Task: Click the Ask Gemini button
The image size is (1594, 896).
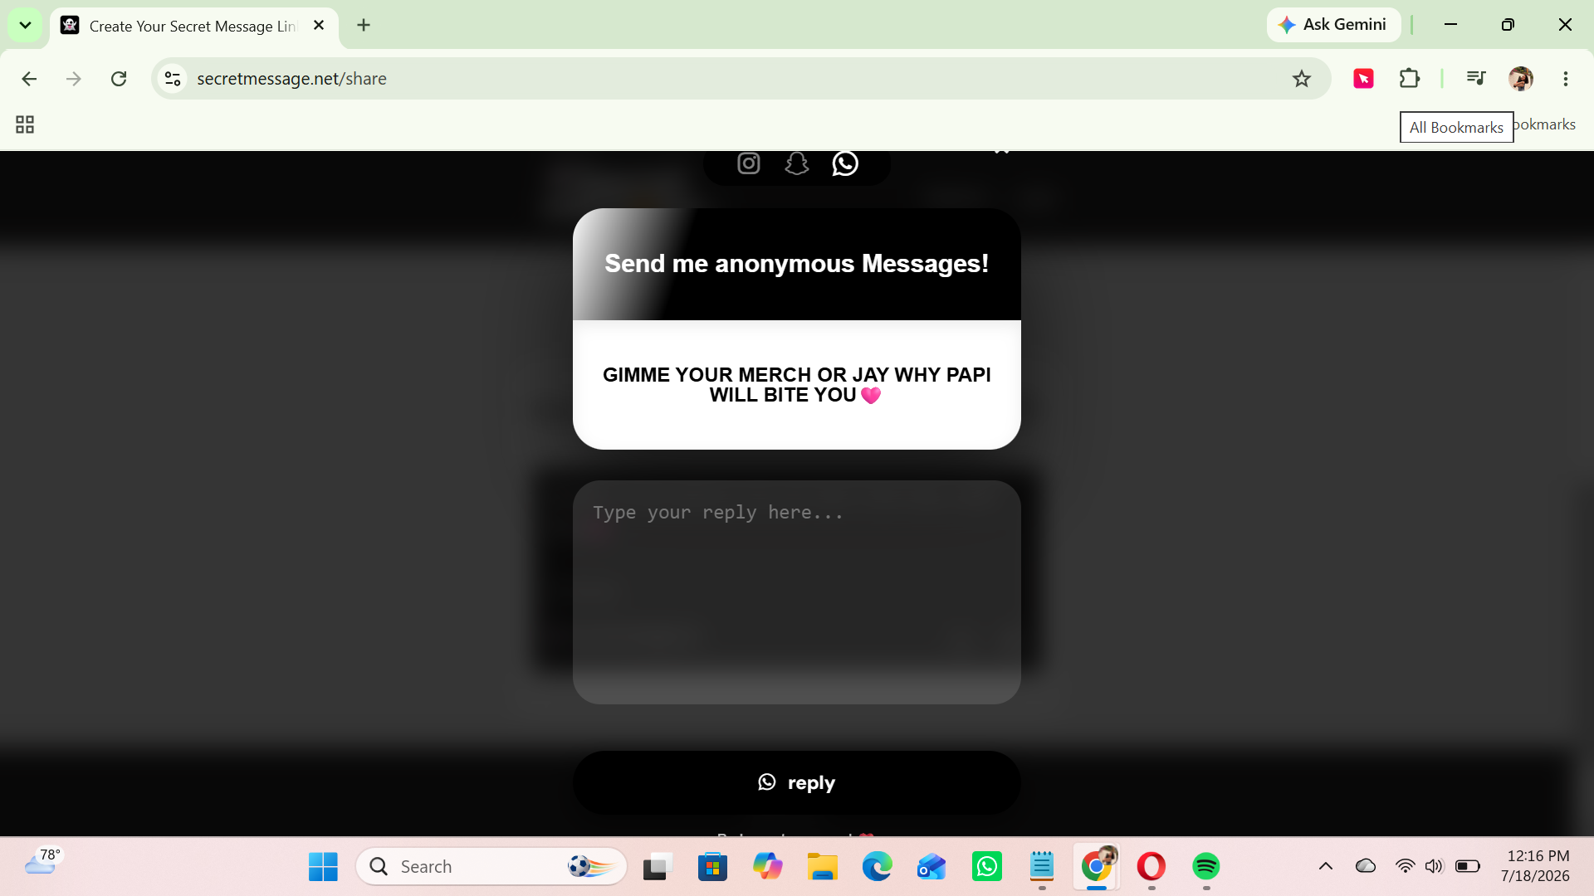Action: click(1333, 25)
